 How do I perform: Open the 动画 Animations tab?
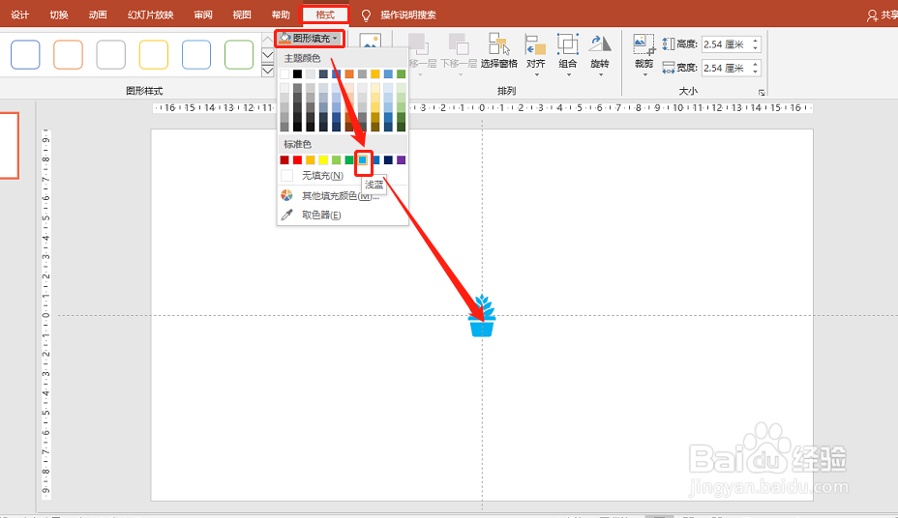[x=98, y=14]
